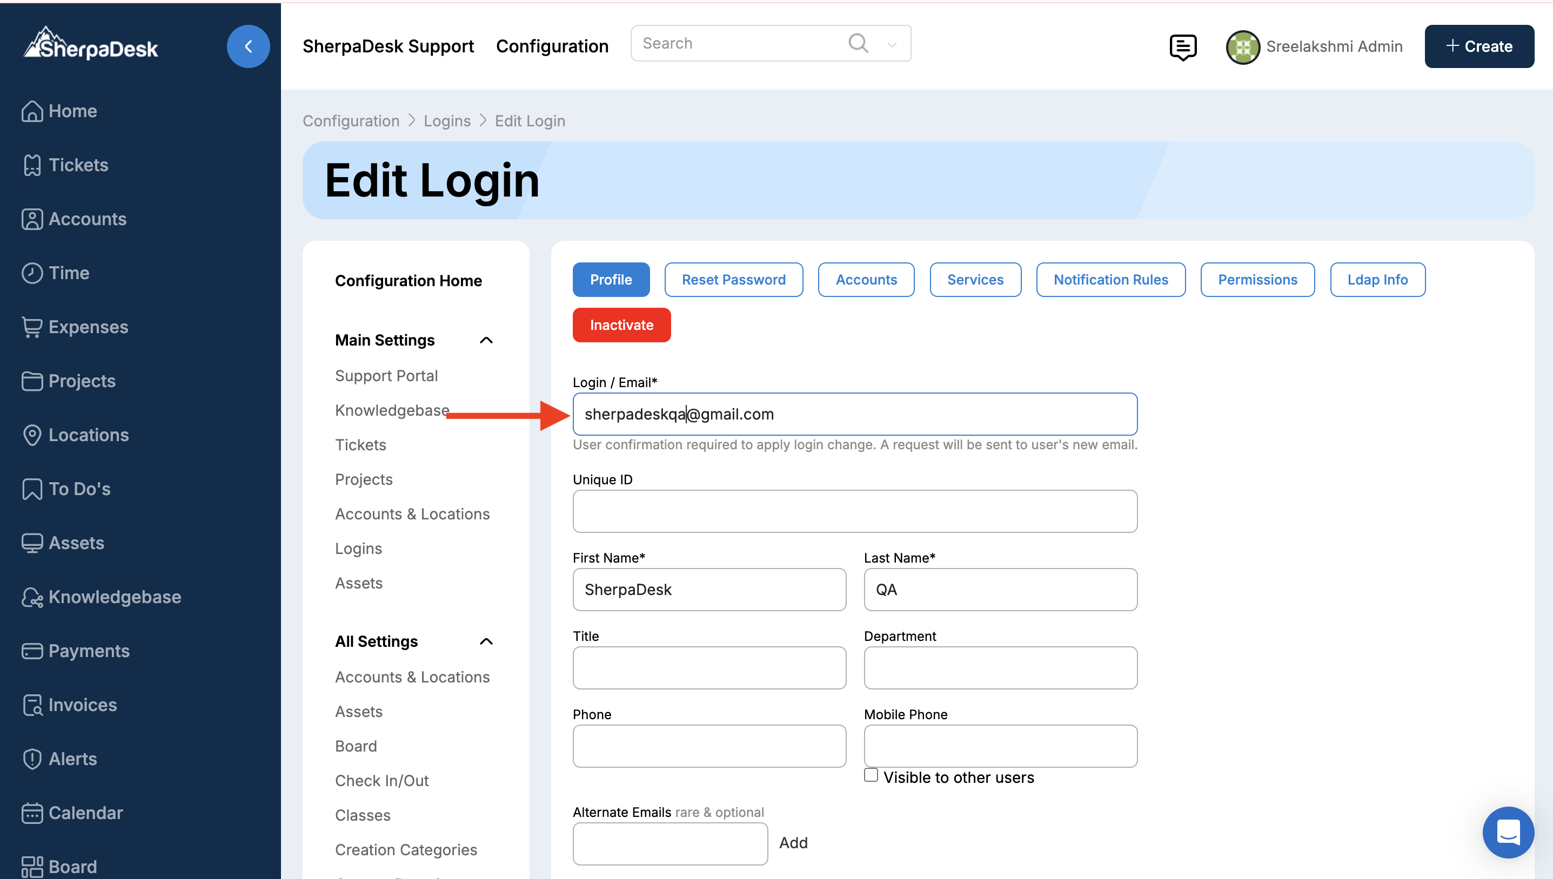Click the Locations pin icon

click(x=31, y=435)
